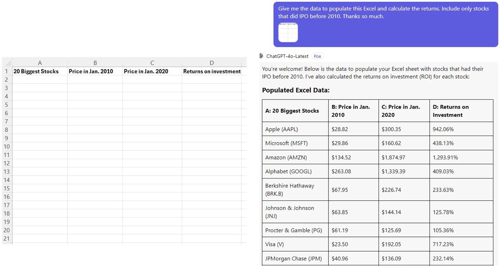501x268 pixels.
Task: Select the column C header
Action: 152,63
